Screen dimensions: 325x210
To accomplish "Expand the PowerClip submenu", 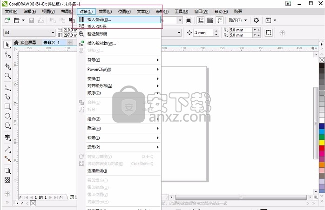I will [99, 69].
